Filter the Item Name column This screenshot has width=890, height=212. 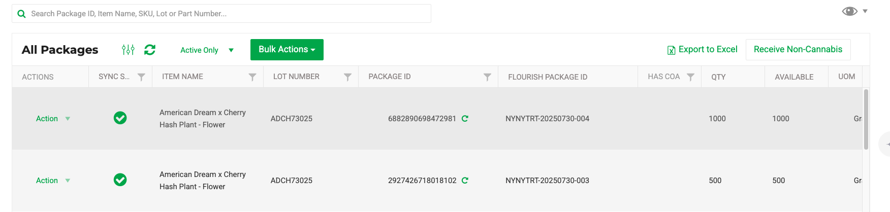[x=252, y=77]
